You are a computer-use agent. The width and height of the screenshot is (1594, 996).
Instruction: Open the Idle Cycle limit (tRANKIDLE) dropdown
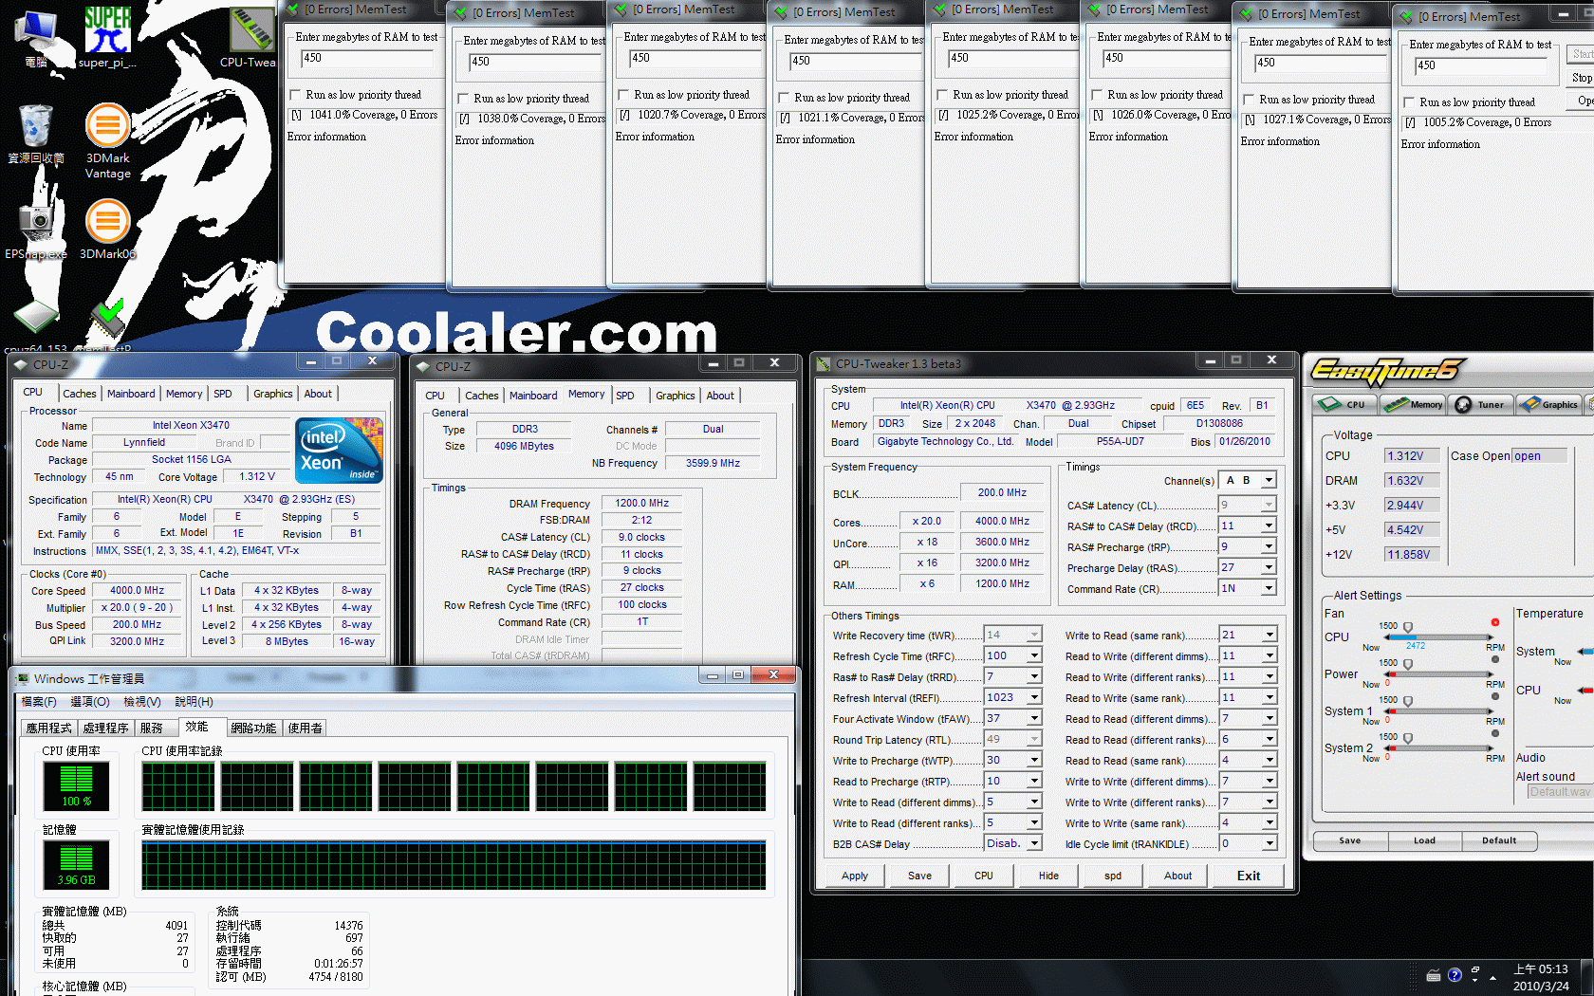[x=1269, y=844]
